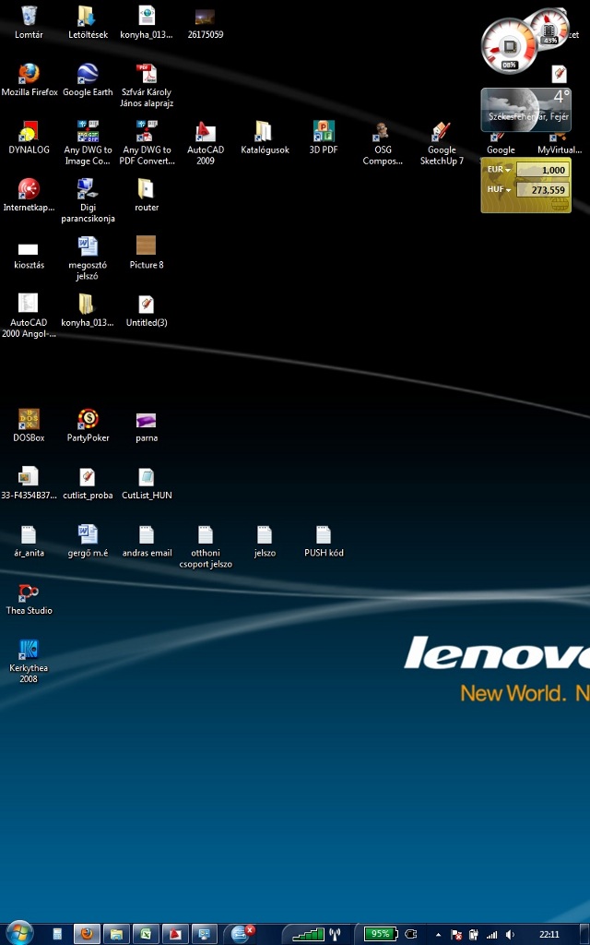Click the volume speaker tray icon

tap(510, 935)
